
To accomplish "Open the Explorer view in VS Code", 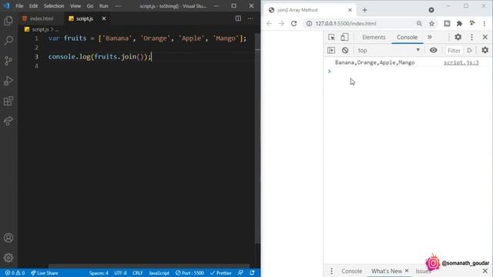I will pos(8,21).
